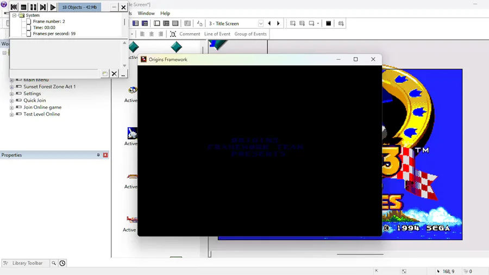
Task: Pause the application in debugger toolbar
Action: pos(33,7)
